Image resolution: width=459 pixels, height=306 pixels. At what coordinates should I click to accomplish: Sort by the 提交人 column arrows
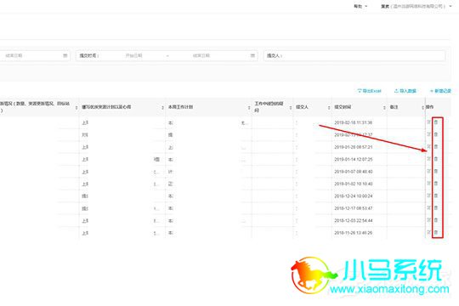coord(329,108)
